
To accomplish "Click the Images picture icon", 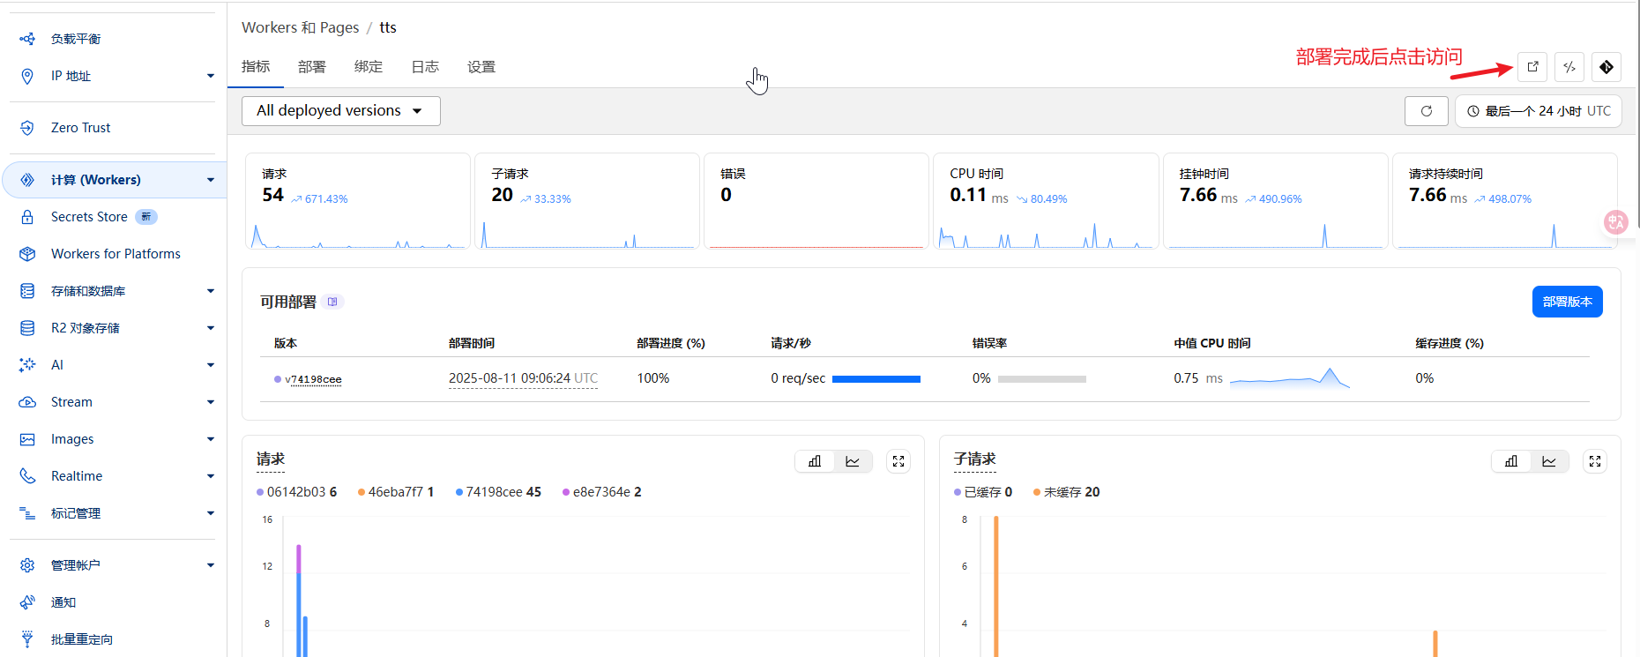I will click(x=27, y=439).
